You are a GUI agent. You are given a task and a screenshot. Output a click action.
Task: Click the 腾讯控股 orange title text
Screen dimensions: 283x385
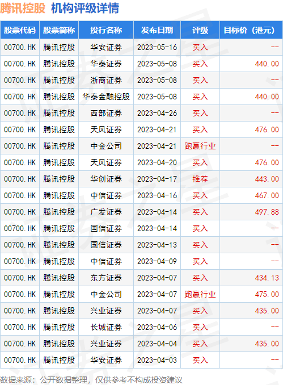23,8
